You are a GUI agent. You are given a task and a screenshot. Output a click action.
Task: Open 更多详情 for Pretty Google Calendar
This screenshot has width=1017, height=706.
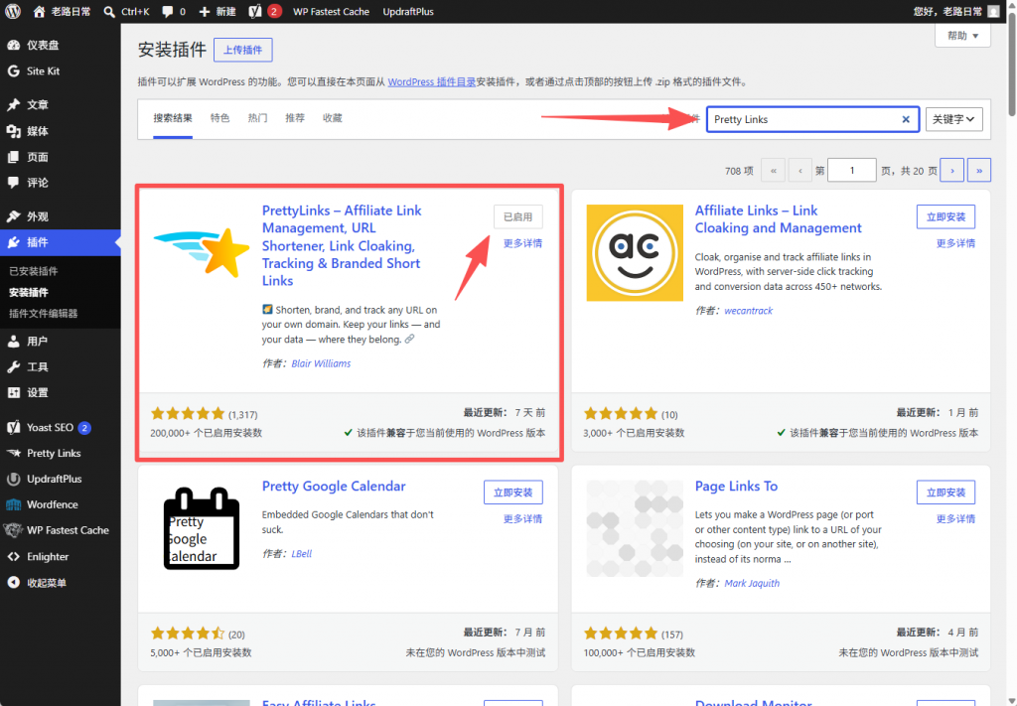point(522,518)
